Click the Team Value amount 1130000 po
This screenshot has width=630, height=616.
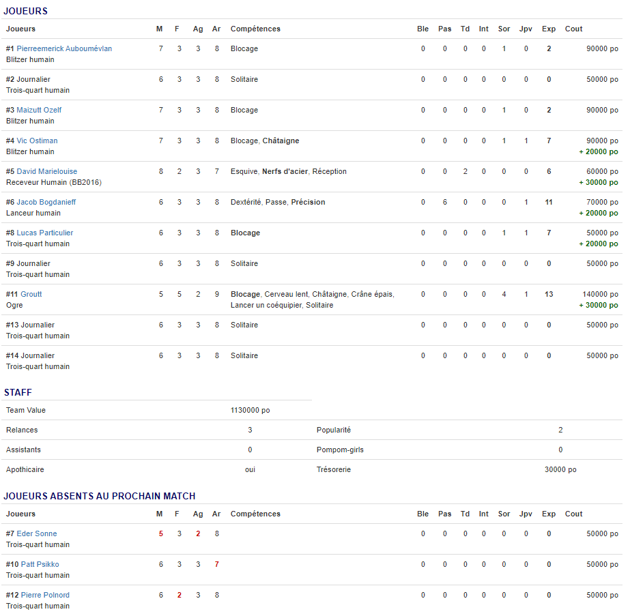point(250,411)
